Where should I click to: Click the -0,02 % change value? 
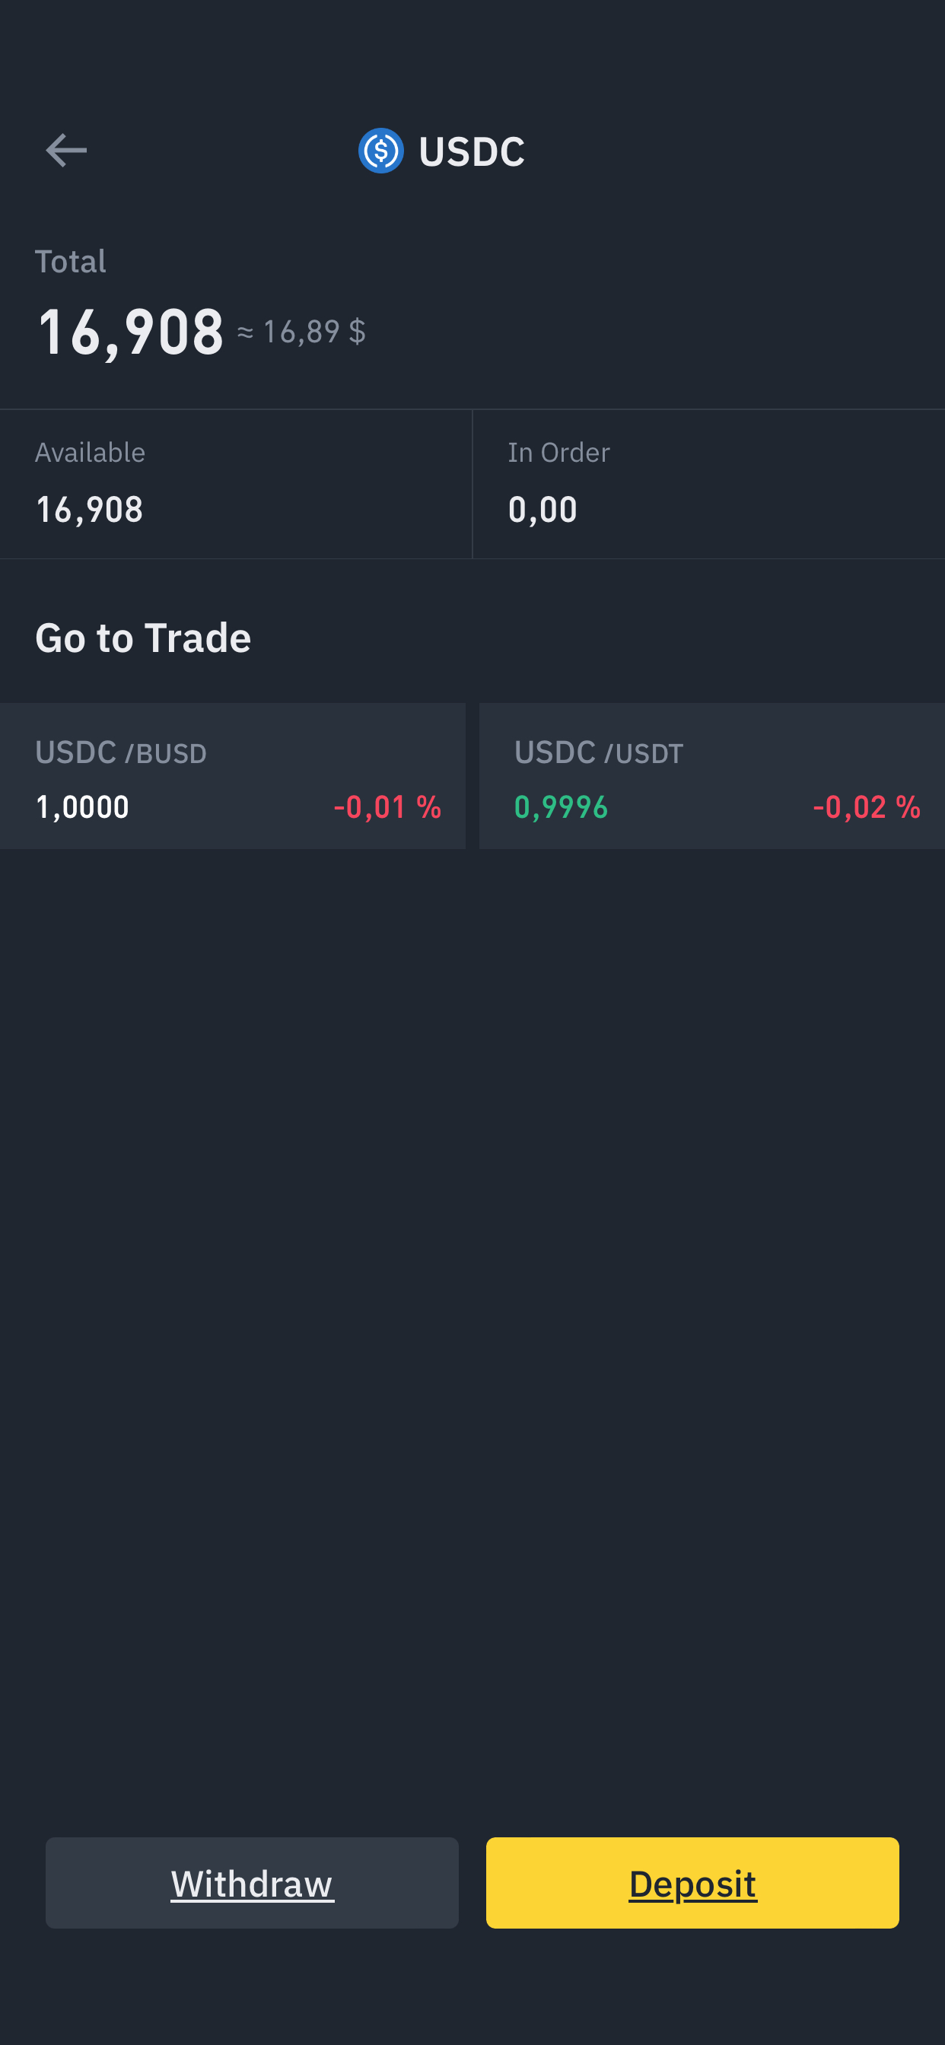(867, 807)
